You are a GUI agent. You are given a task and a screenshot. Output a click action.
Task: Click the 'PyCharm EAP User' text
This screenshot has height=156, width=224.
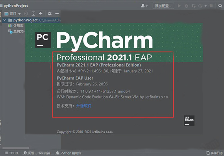coord(75,78)
